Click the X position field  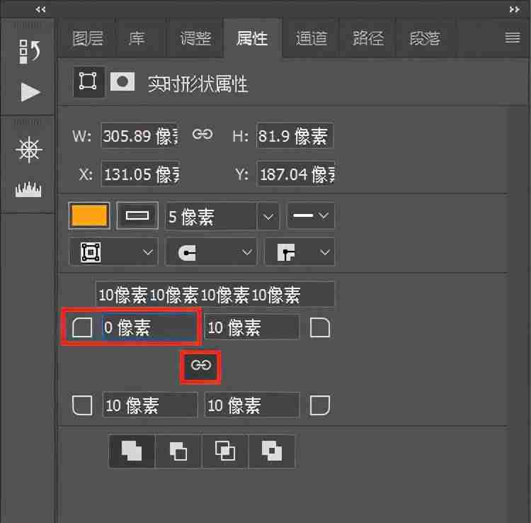click(141, 174)
